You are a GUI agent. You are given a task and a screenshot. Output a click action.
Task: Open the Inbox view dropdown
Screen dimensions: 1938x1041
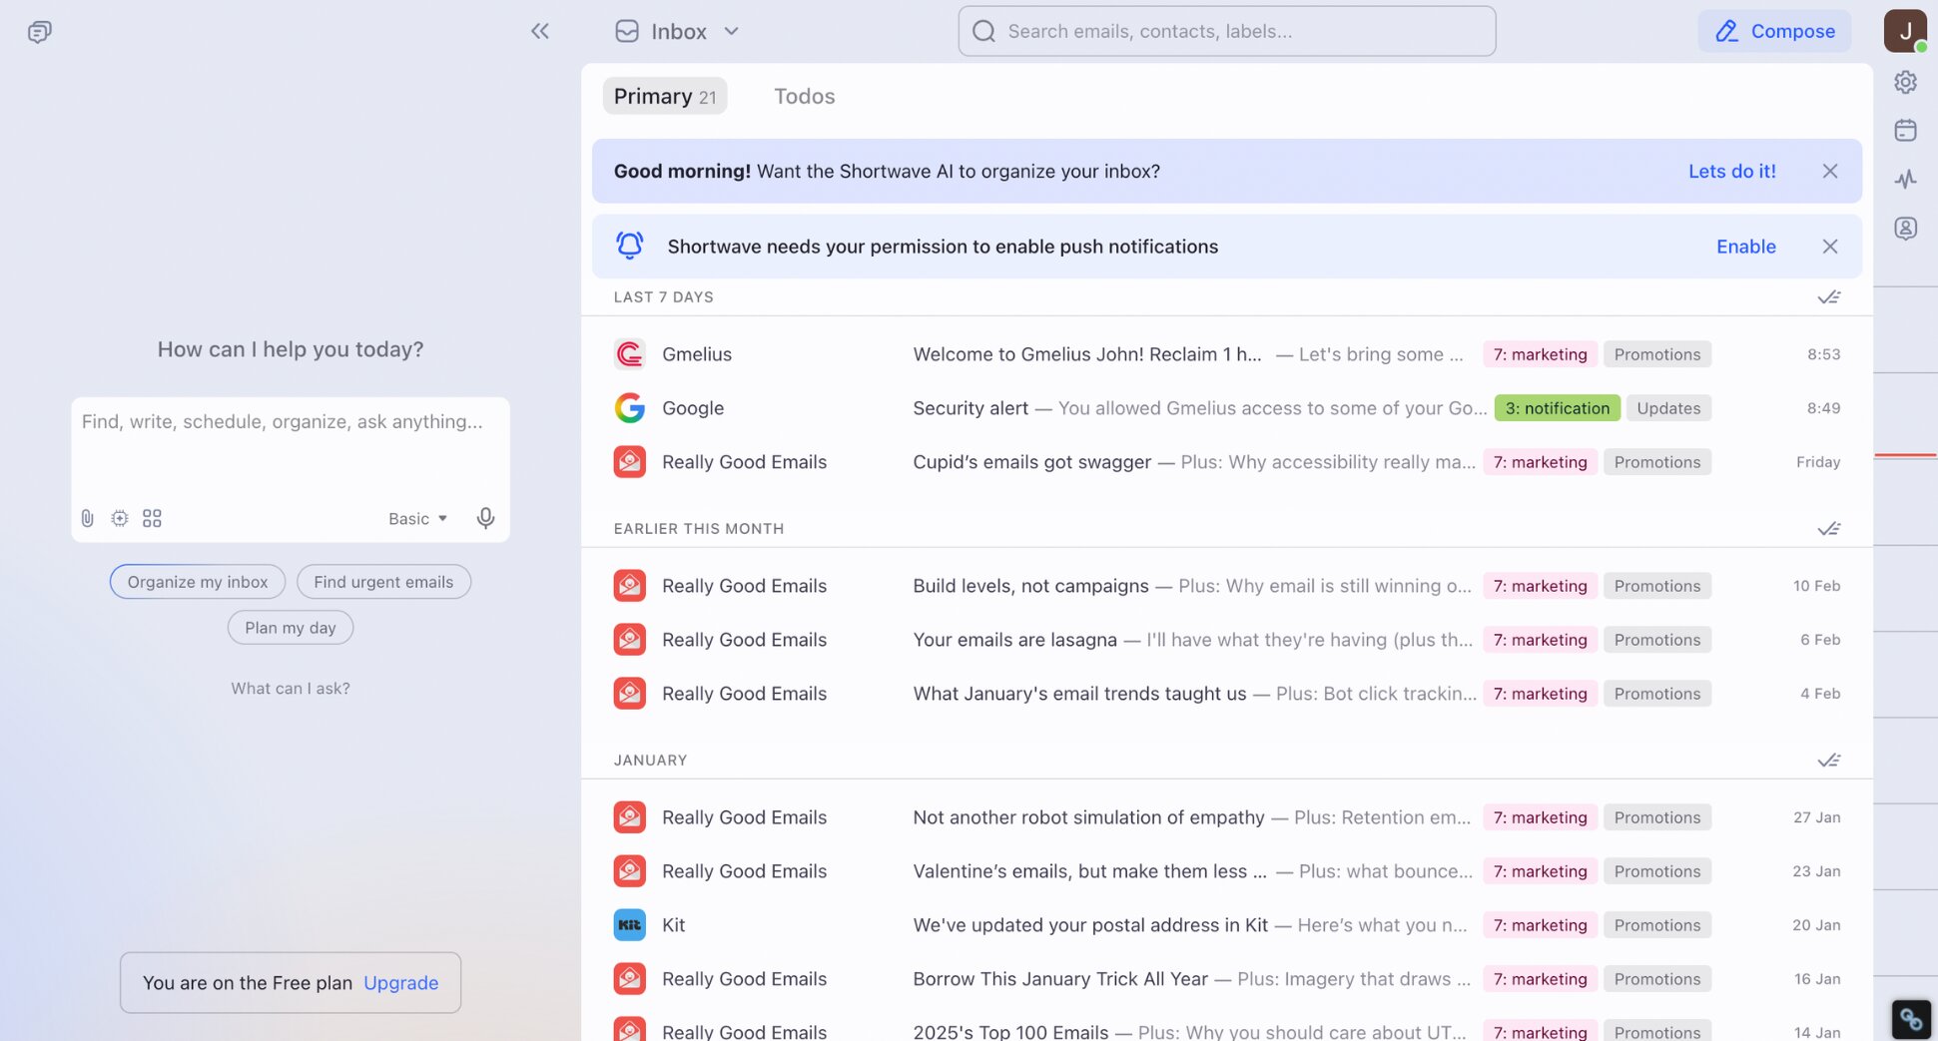(732, 31)
